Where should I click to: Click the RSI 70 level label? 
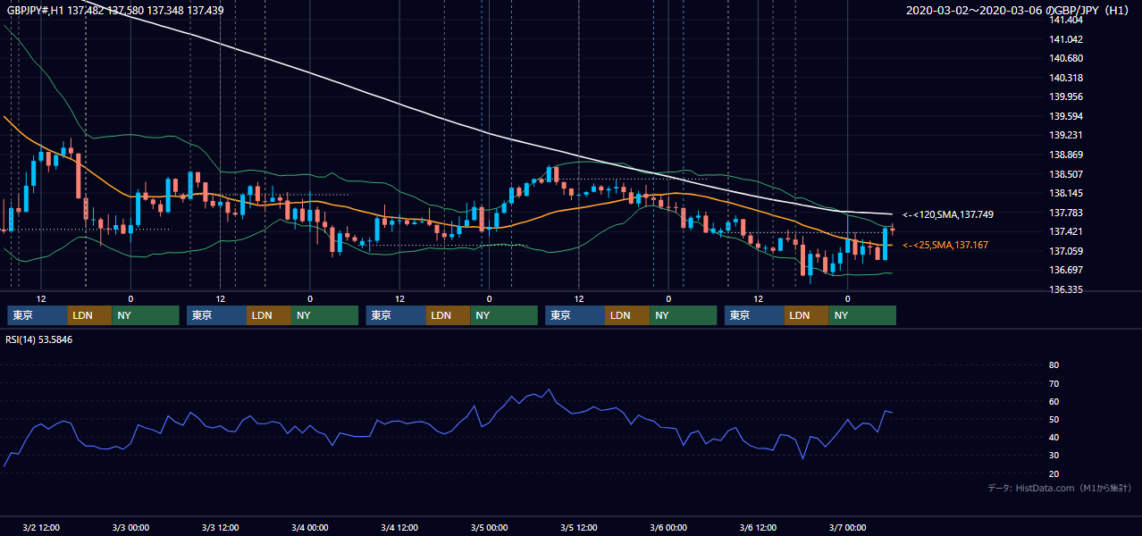tap(1054, 383)
